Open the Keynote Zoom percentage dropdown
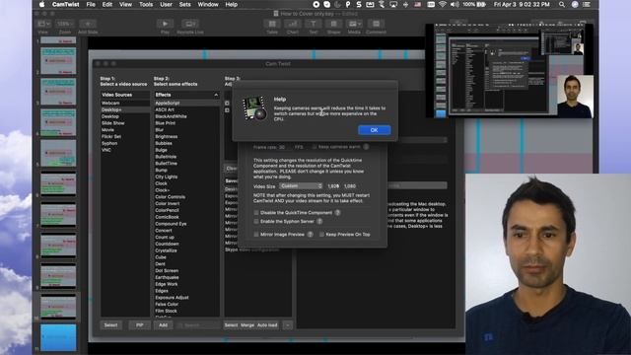Viewport: 631px width, 355px height. tap(65, 24)
